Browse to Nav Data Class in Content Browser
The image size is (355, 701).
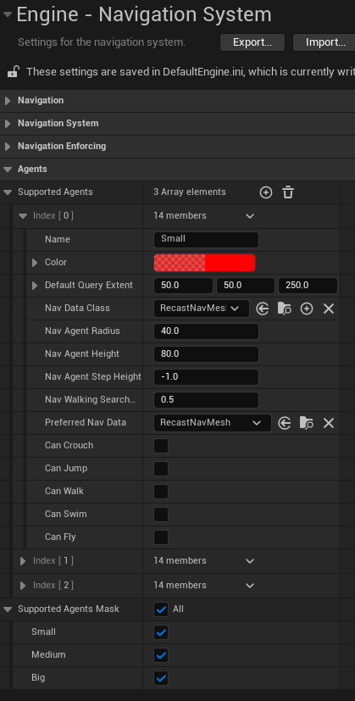click(x=285, y=309)
